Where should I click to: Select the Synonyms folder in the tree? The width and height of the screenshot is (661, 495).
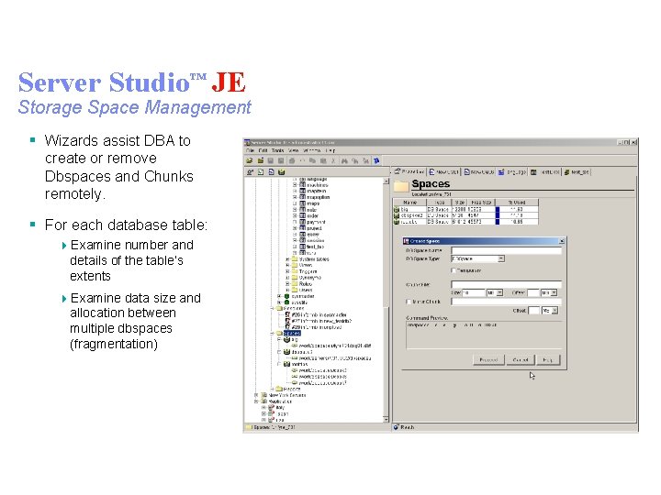click(310, 278)
